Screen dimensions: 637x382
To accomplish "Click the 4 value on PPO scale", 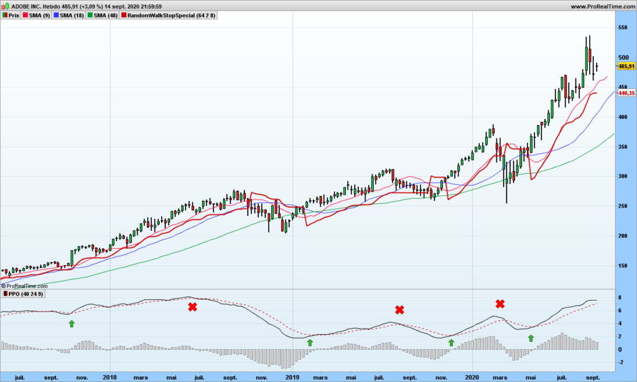I will (620, 324).
